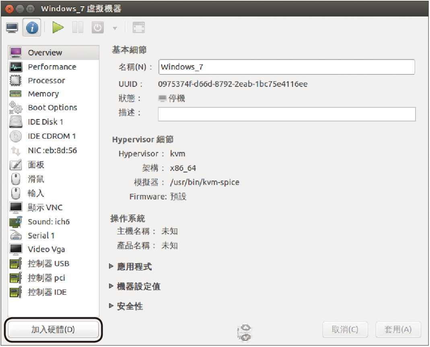Click the x86_64 architecture value
The width and height of the screenshot is (430, 347).
tap(183, 168)
